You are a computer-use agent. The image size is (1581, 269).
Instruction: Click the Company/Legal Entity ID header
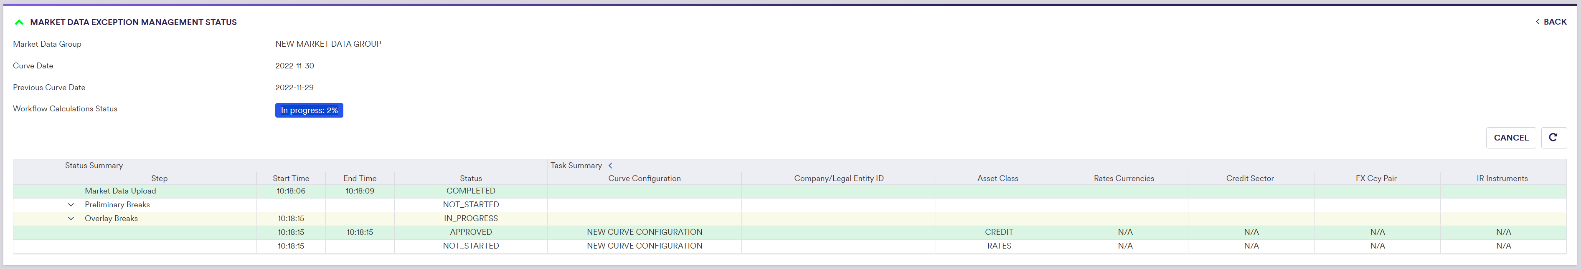pyautogui.click(x=838, y=178)
